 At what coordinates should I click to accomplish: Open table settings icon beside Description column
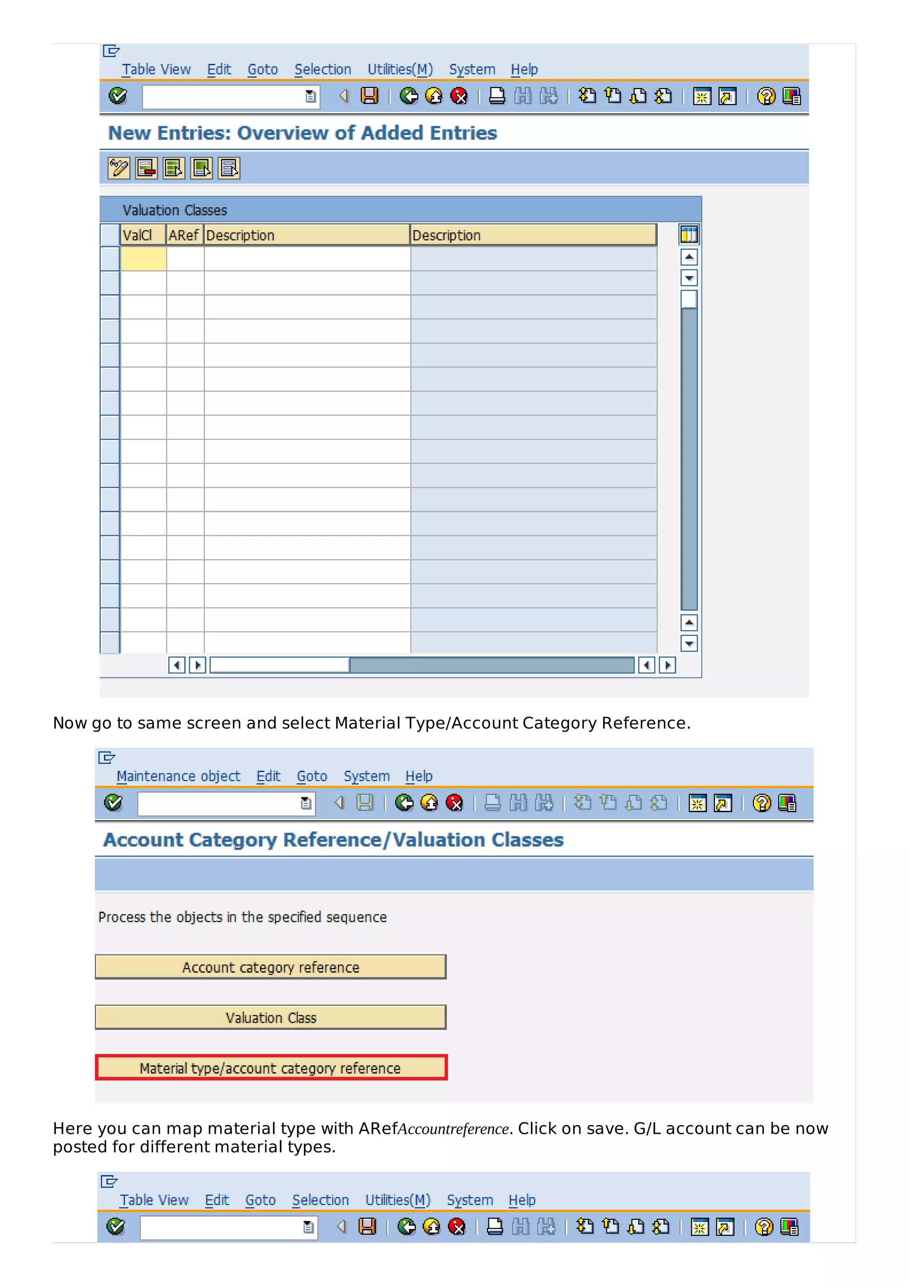689,234
